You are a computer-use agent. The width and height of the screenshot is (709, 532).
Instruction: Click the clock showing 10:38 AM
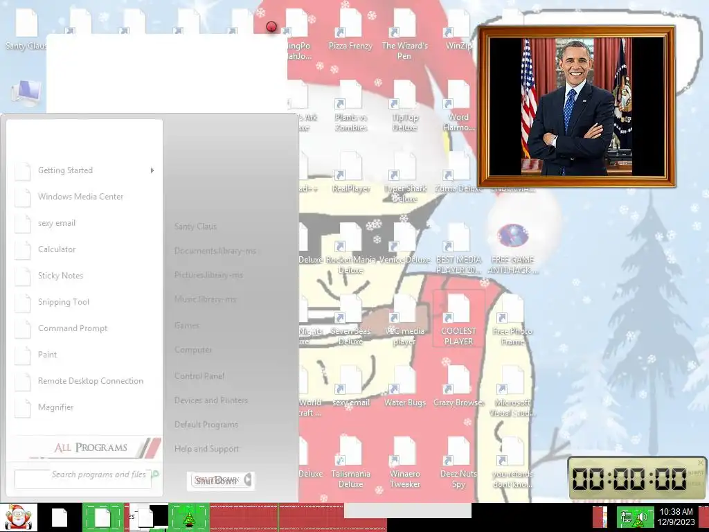(x=676, y=517)
